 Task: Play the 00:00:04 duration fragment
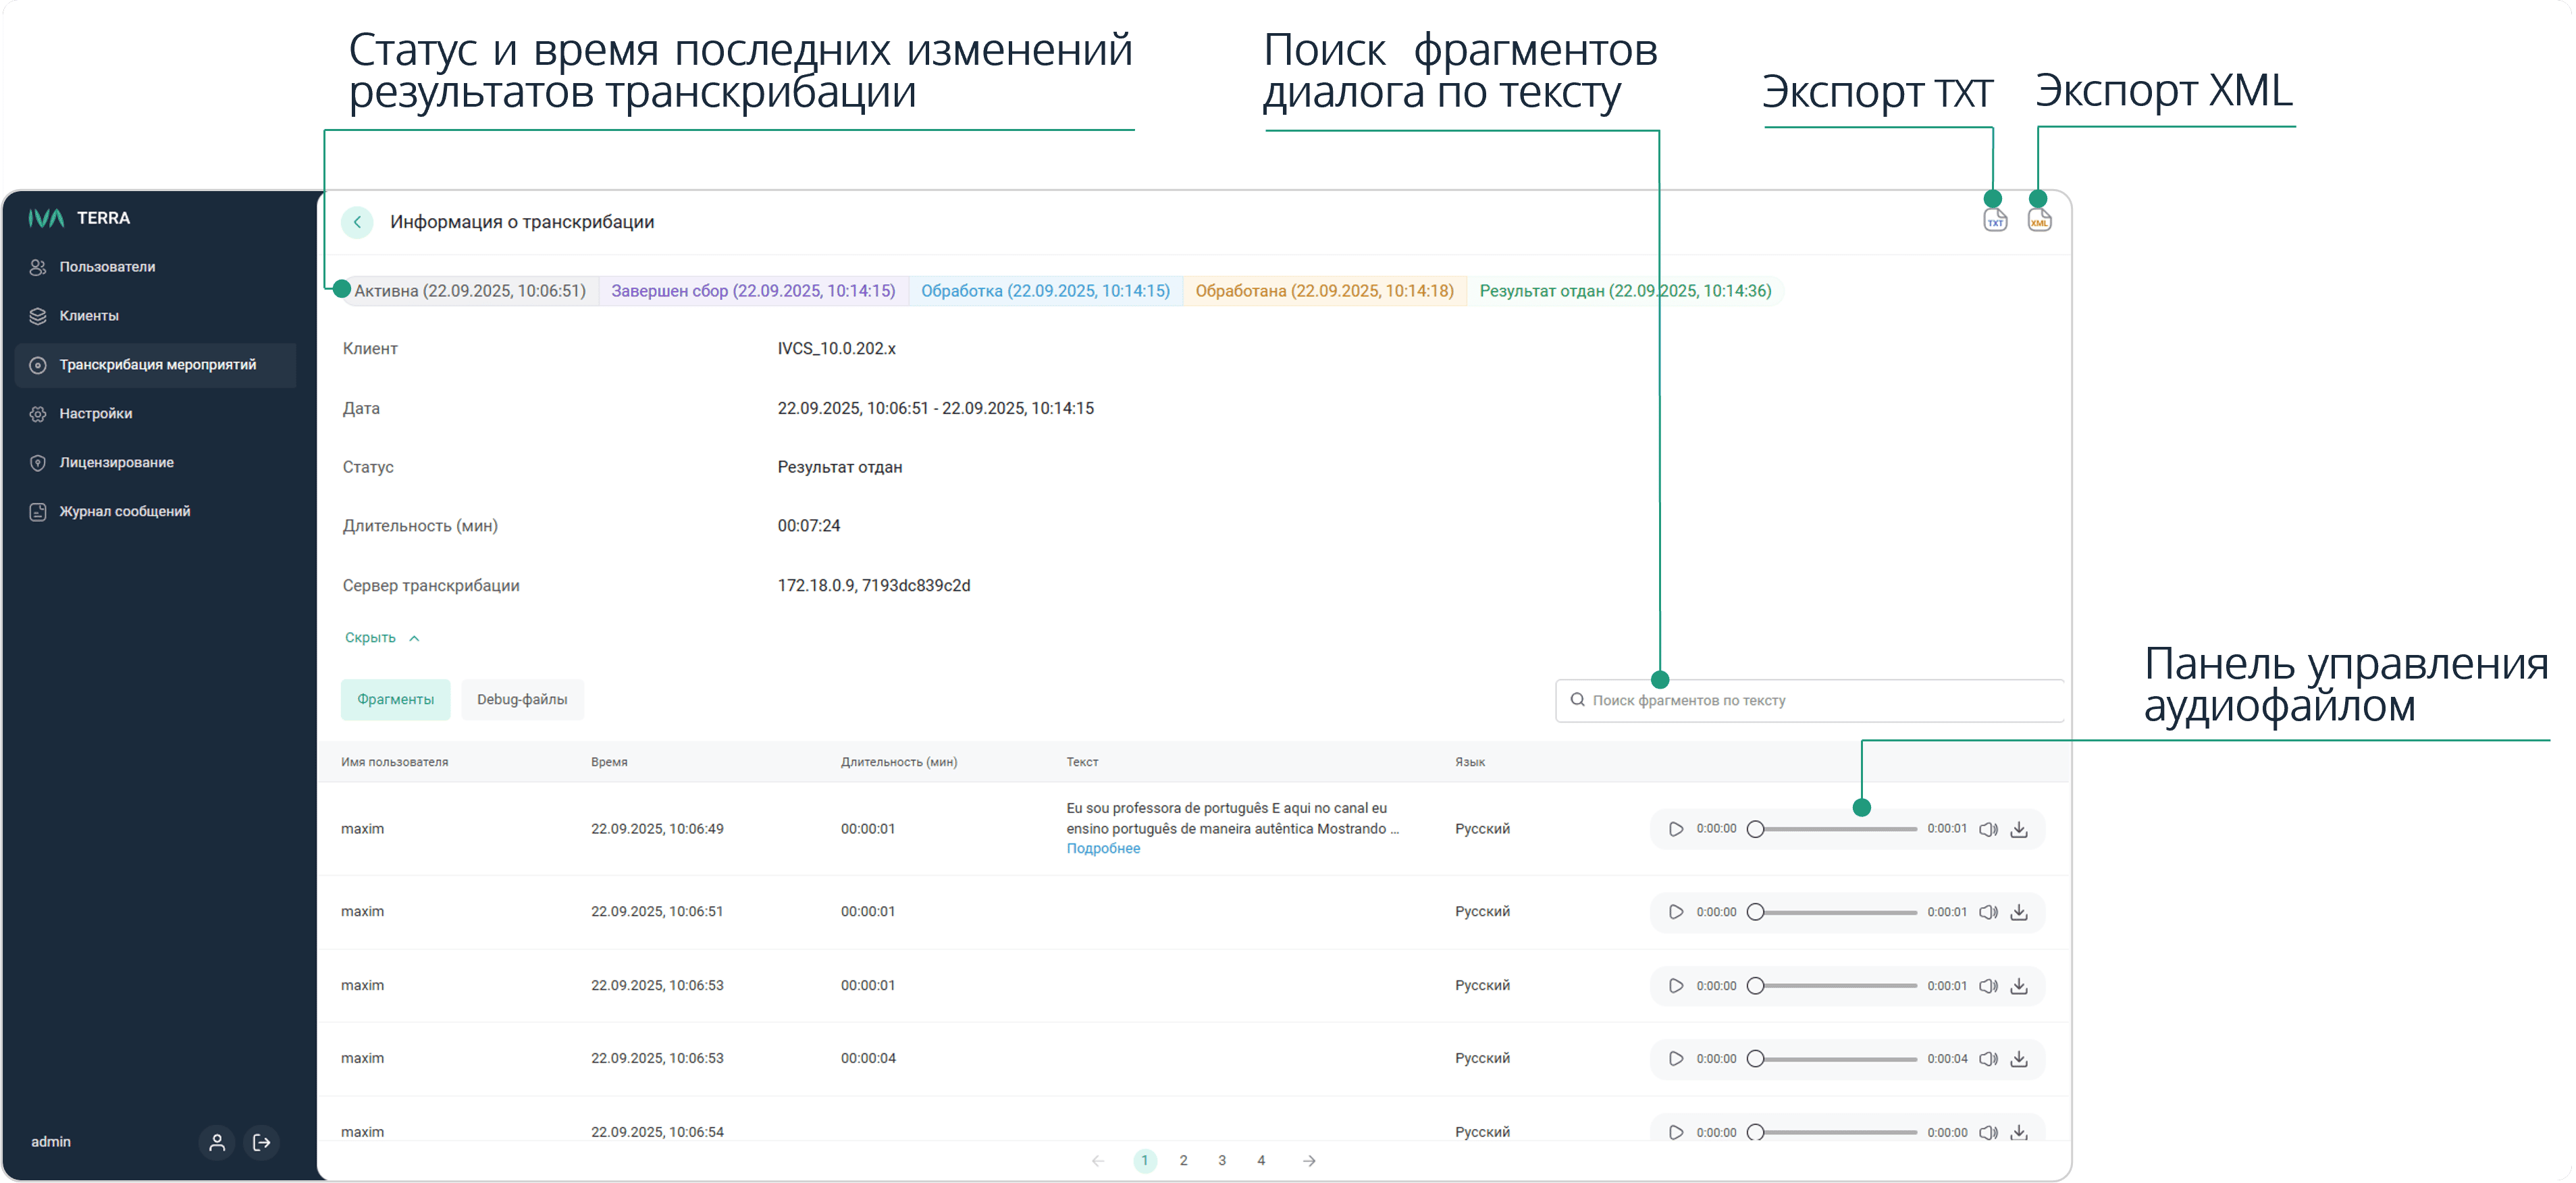(1676, 1059)
